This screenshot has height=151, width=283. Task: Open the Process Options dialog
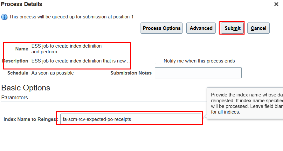pyautogui.click(x=162, y=28)
